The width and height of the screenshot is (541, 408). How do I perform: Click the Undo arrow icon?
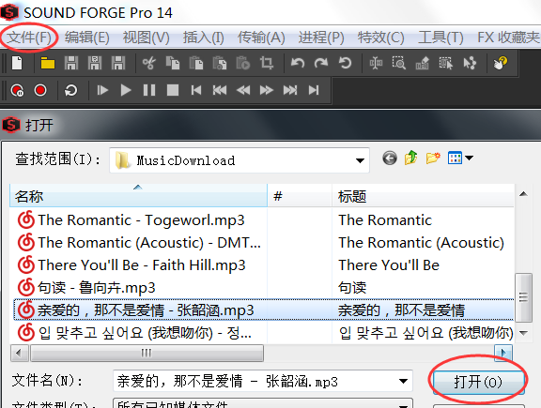[298, 63]
